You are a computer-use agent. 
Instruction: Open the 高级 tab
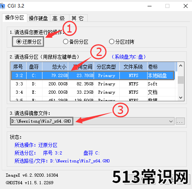coord(58,18)
